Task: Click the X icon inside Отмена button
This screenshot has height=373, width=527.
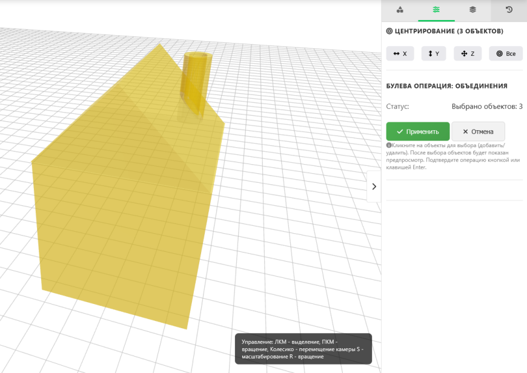Action: pyautogui.click(x=465, y=131)
